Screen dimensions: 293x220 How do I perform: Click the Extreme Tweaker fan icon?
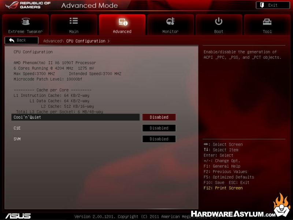[25, 21]
